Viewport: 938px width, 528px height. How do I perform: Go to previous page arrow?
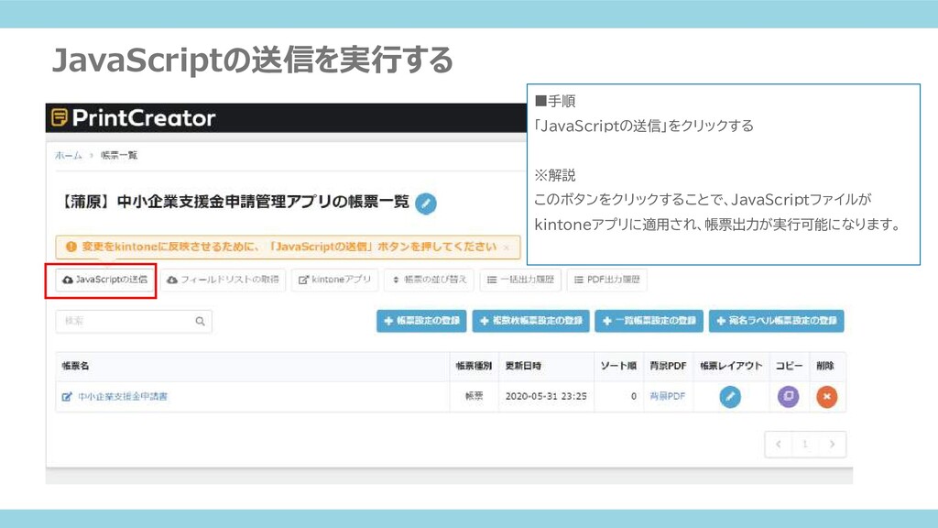tap(779, 445)
